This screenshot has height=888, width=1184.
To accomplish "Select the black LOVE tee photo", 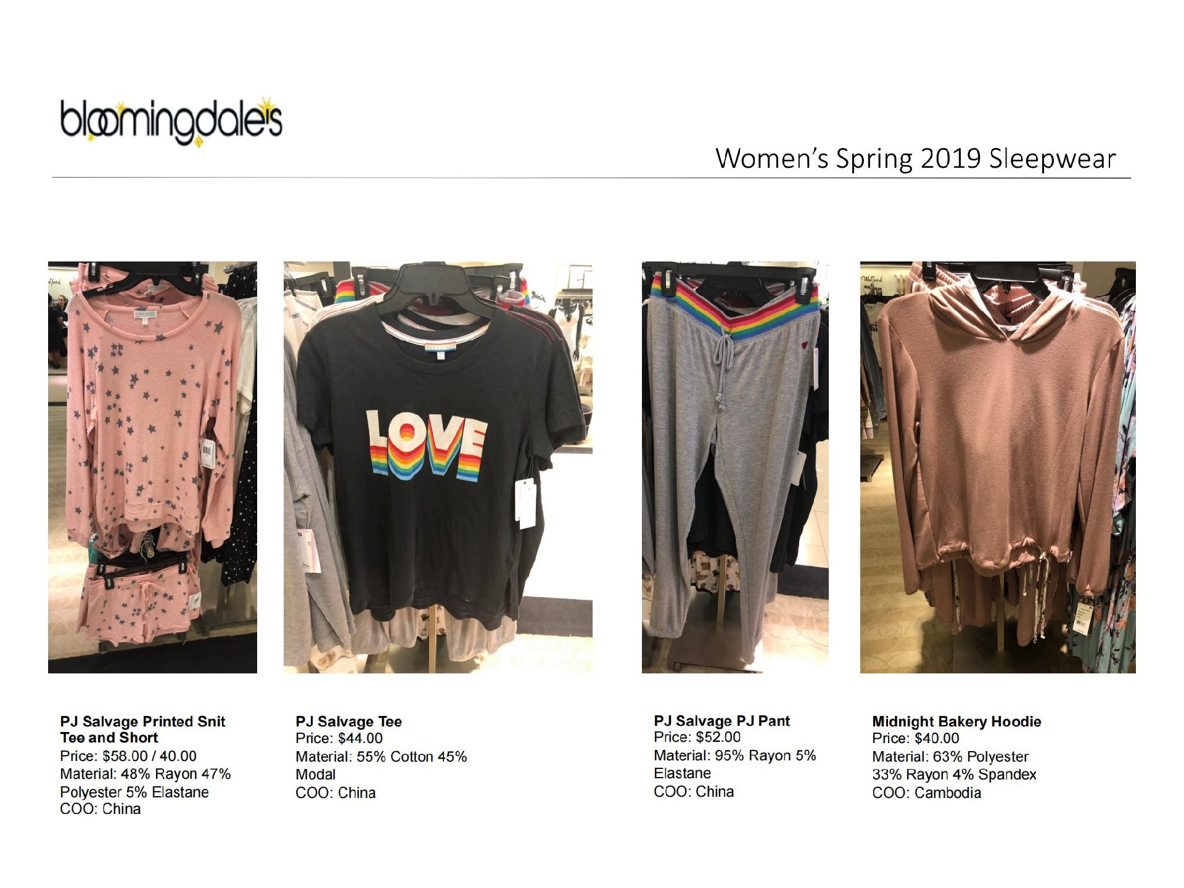I will point(438,467).
